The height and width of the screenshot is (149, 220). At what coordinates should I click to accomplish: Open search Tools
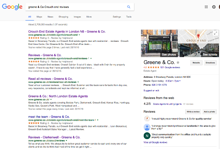129,17
